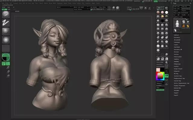The width and height of the screenshot is (193, 120).
Task: Open the FreeHand stroke type thumbnail
Action: tap(6, 23)
